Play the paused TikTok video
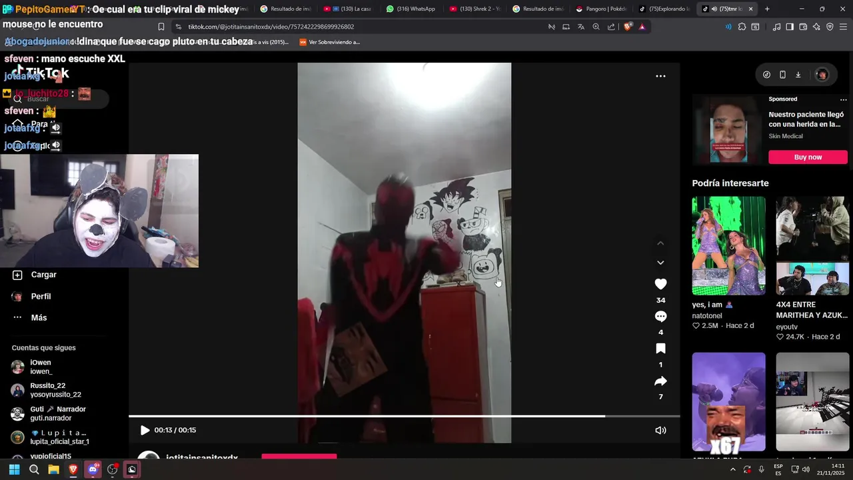The width and height of the screenshot is (853, 480). [x=145, y=430]
